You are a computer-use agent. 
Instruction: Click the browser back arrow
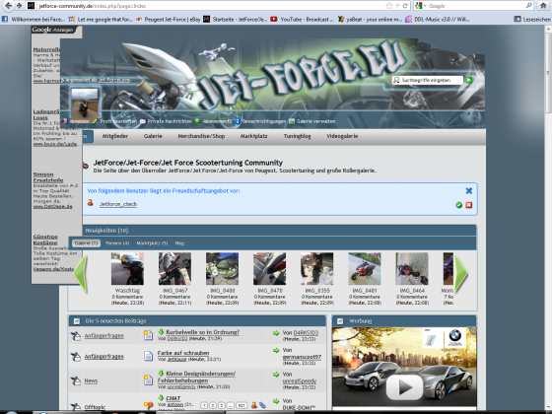(x=9, y=6)
